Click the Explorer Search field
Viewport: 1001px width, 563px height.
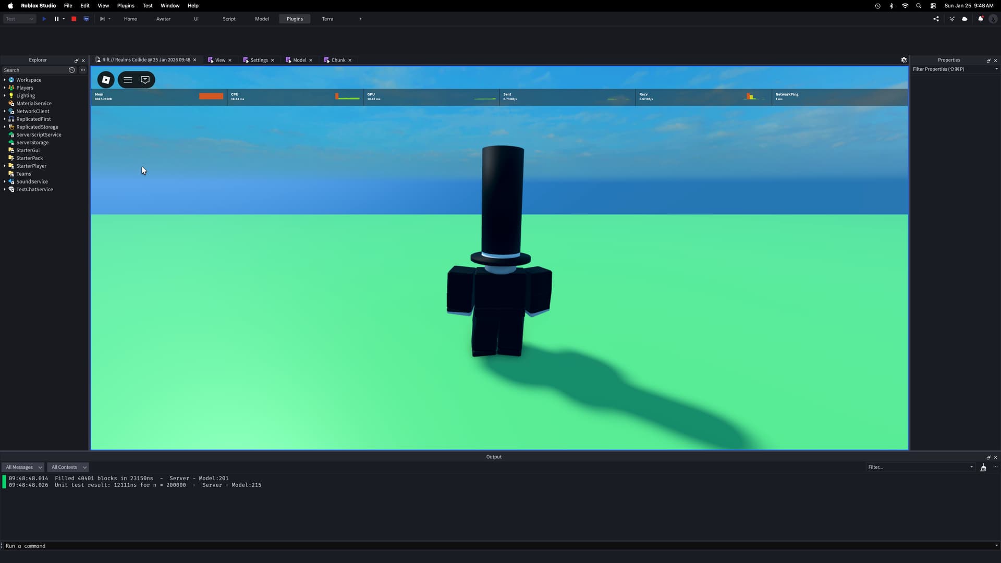[34, 70]
